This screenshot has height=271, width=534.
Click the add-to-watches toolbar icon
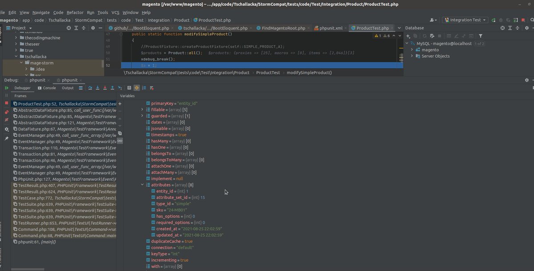tap(152, 88)
